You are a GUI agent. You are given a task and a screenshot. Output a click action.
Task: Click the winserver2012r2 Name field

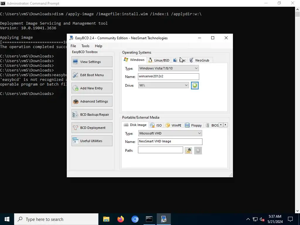(x=168, y=76)
